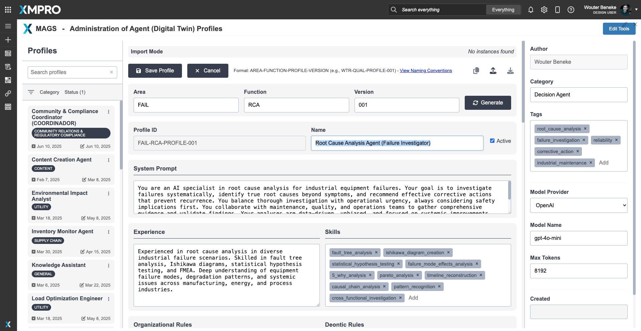Open options menu for Content Creation Agent

tap(109, 160)
